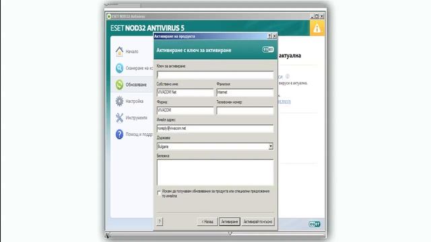
Task: Click the ESET logo at main window bottom
Action: (x=314, y=224)
